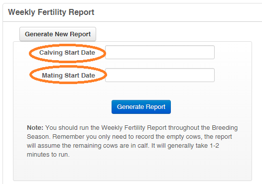Click the Generate New Report button
The width and height of the screenshot is (262, 184).
point(58,34)
